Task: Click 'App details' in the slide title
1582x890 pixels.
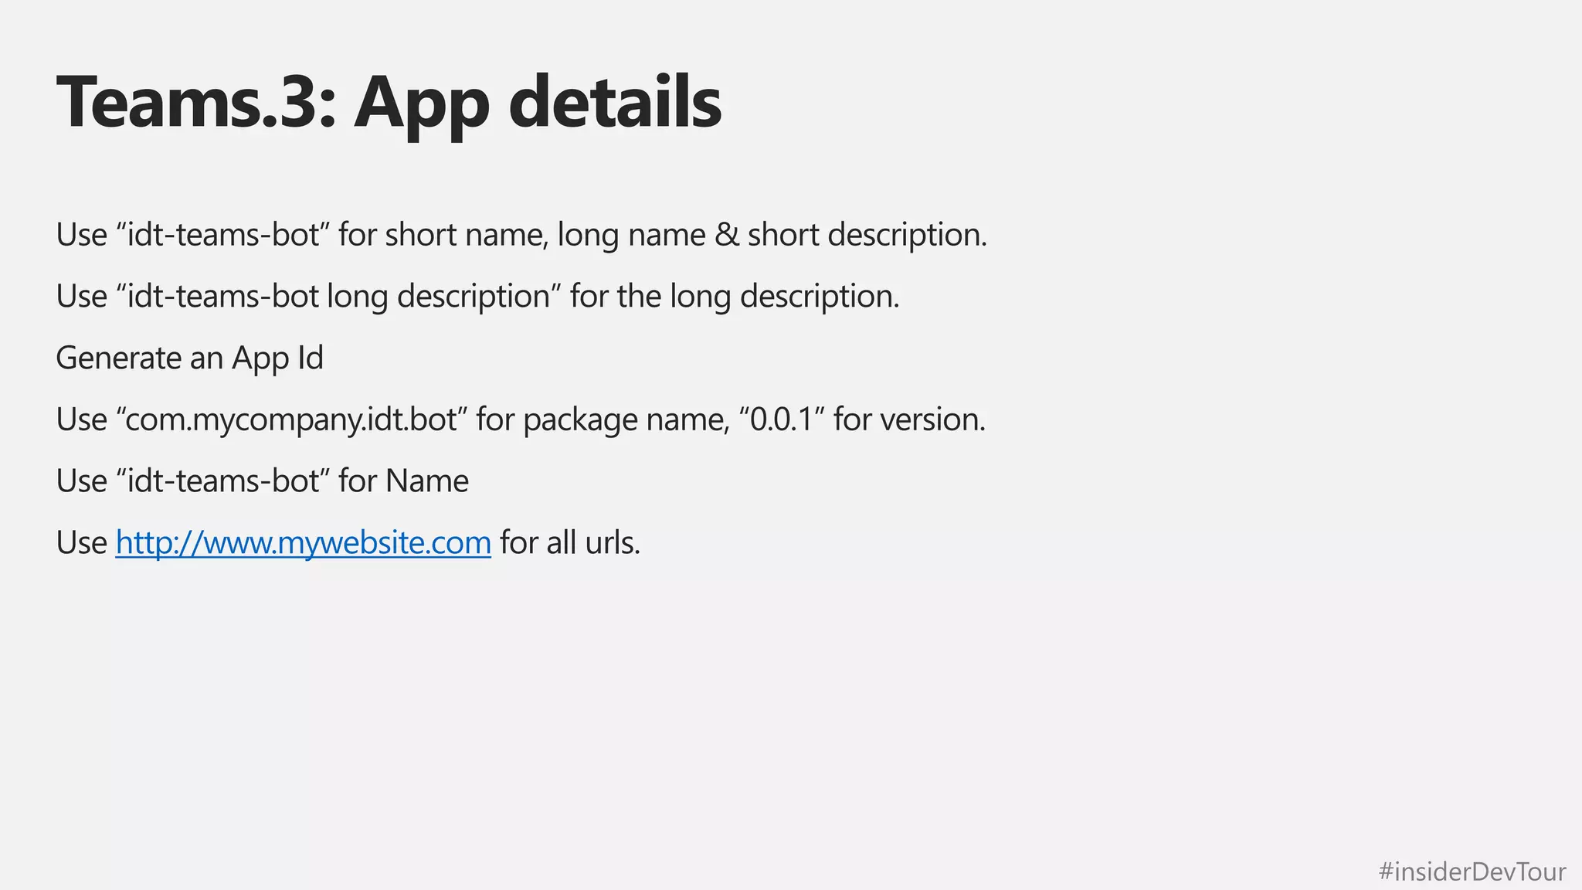Action: tap(538, 102)
